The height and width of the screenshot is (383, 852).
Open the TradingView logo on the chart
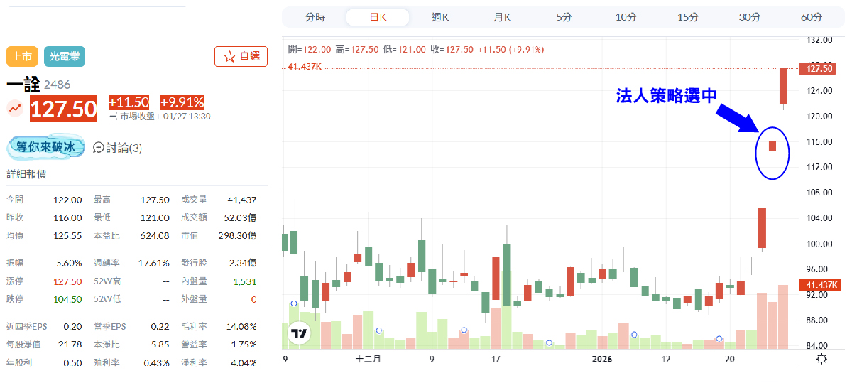(300, 333)
